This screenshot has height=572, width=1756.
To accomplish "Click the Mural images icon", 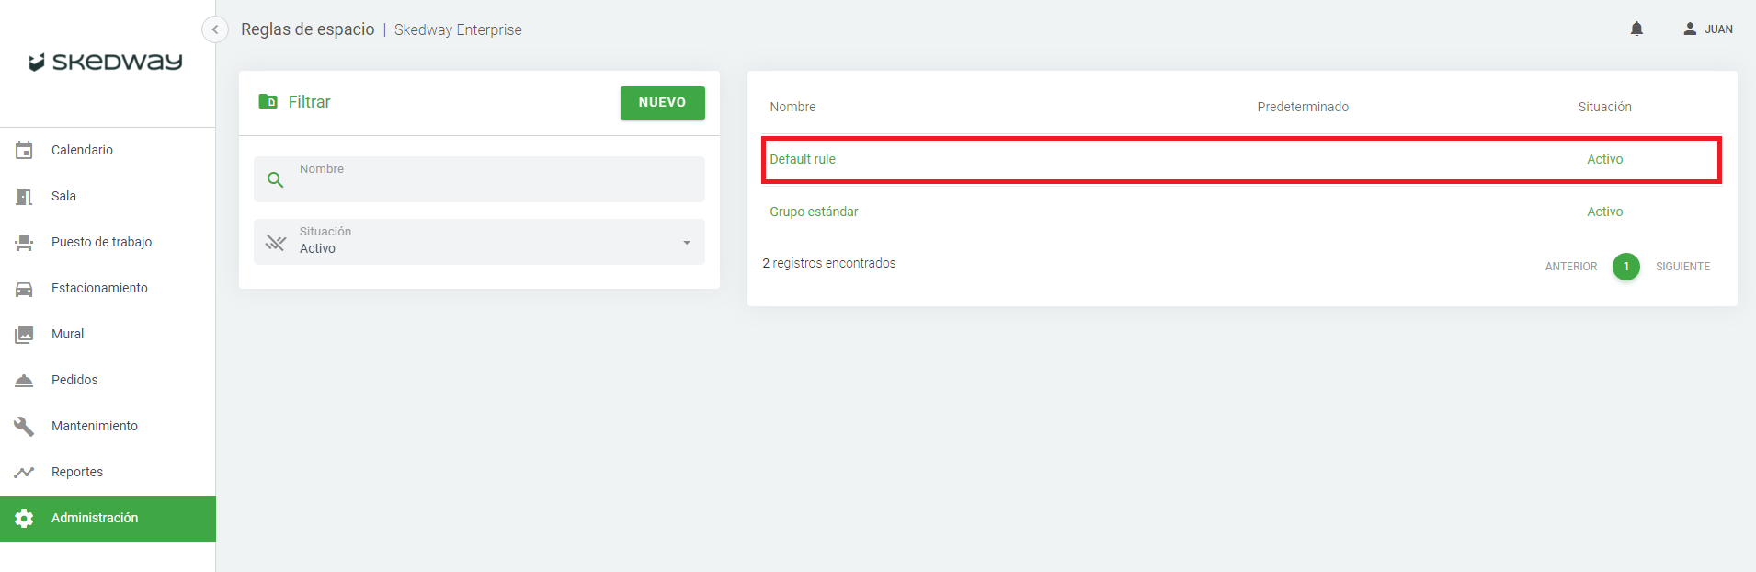I will 24,334.
